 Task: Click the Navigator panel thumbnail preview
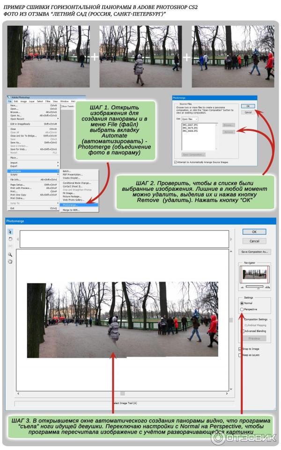254,275
